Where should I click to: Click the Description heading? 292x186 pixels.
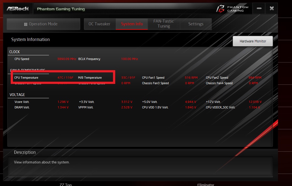pyautogui.click(x=25, y=152)
